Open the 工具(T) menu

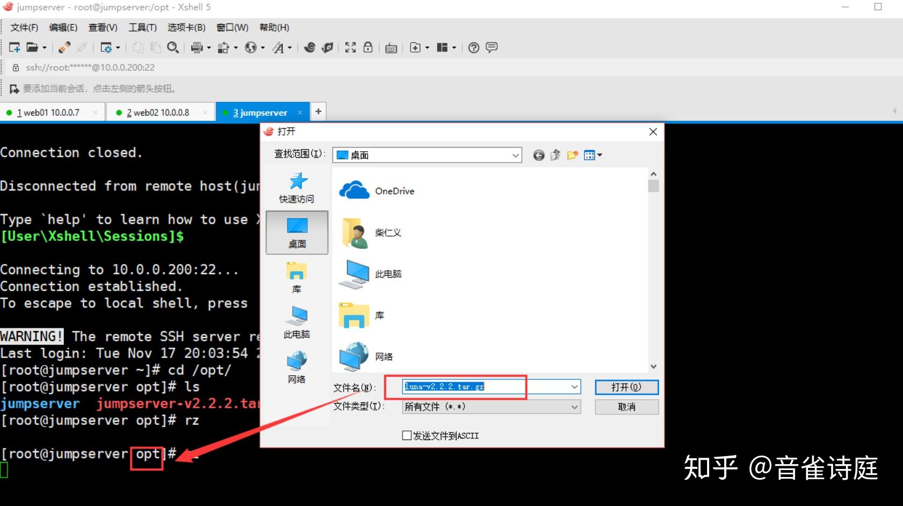[x=142, y=27]
